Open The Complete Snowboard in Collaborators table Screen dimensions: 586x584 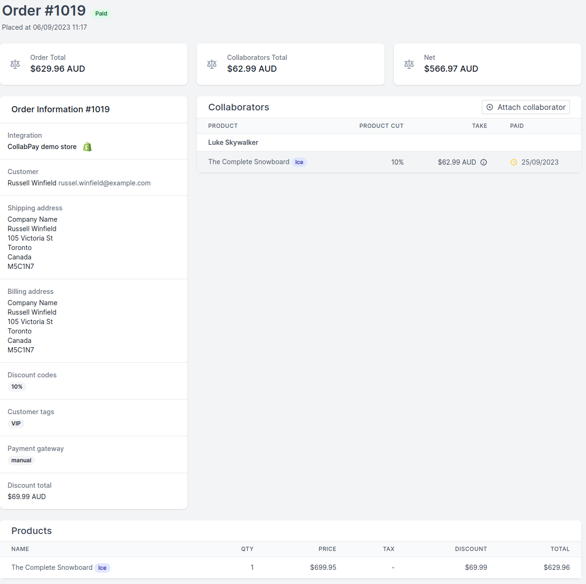(x=249, y=162)
